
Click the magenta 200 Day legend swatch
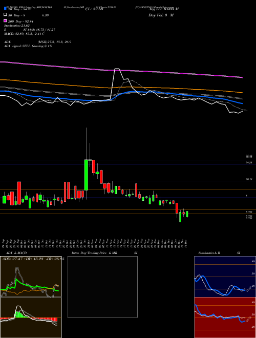pyautogui.click(x=6, y=21)
